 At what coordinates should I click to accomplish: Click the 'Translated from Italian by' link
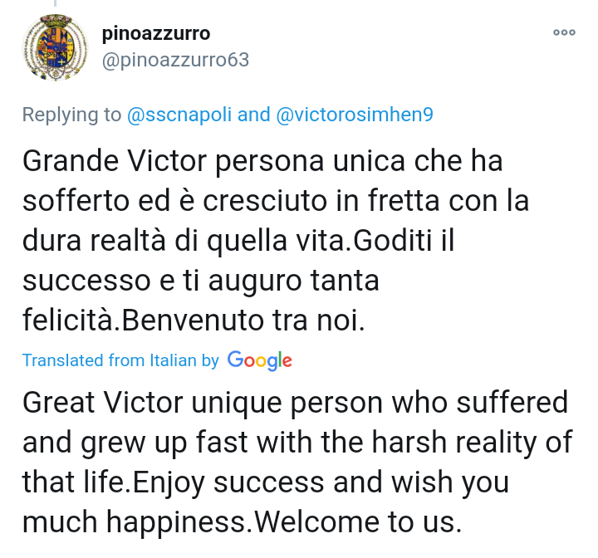(x=120, y=360)
